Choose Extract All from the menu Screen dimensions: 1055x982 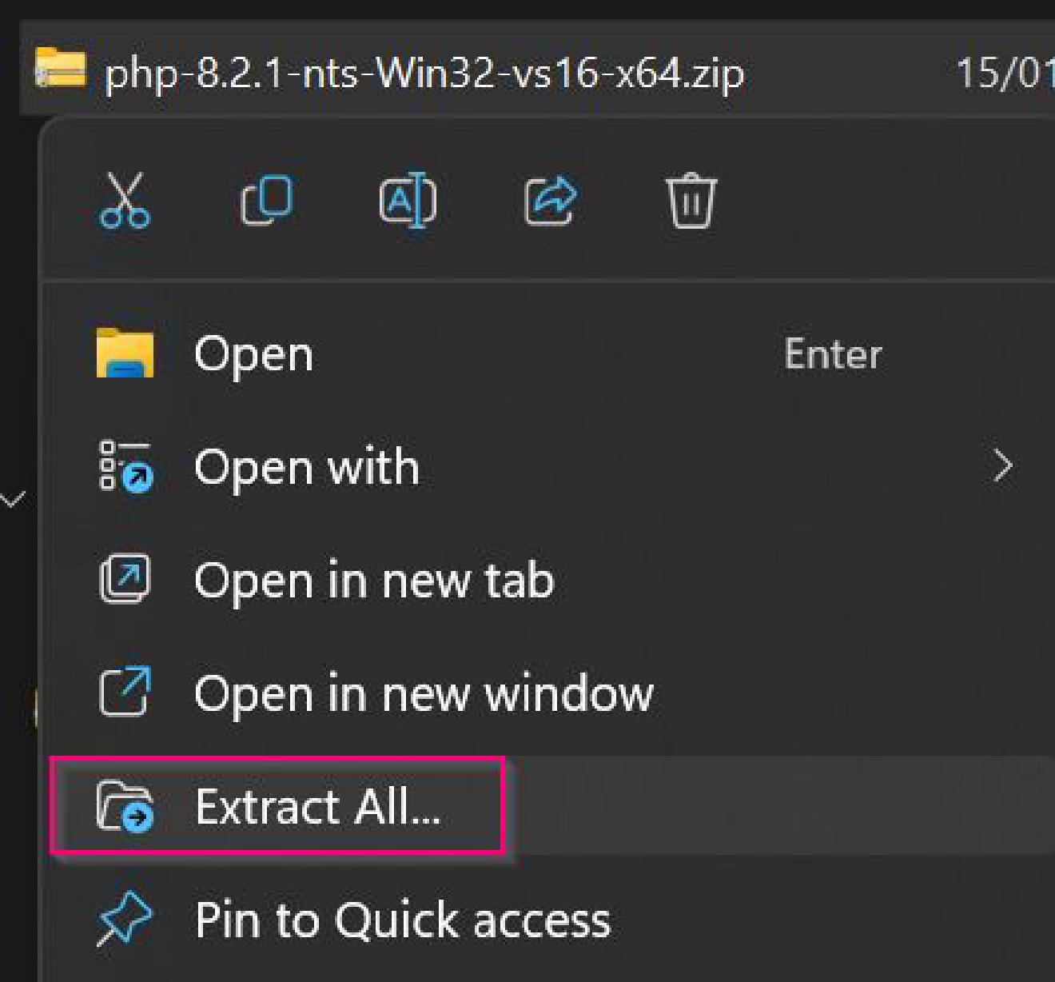[318, 808]
